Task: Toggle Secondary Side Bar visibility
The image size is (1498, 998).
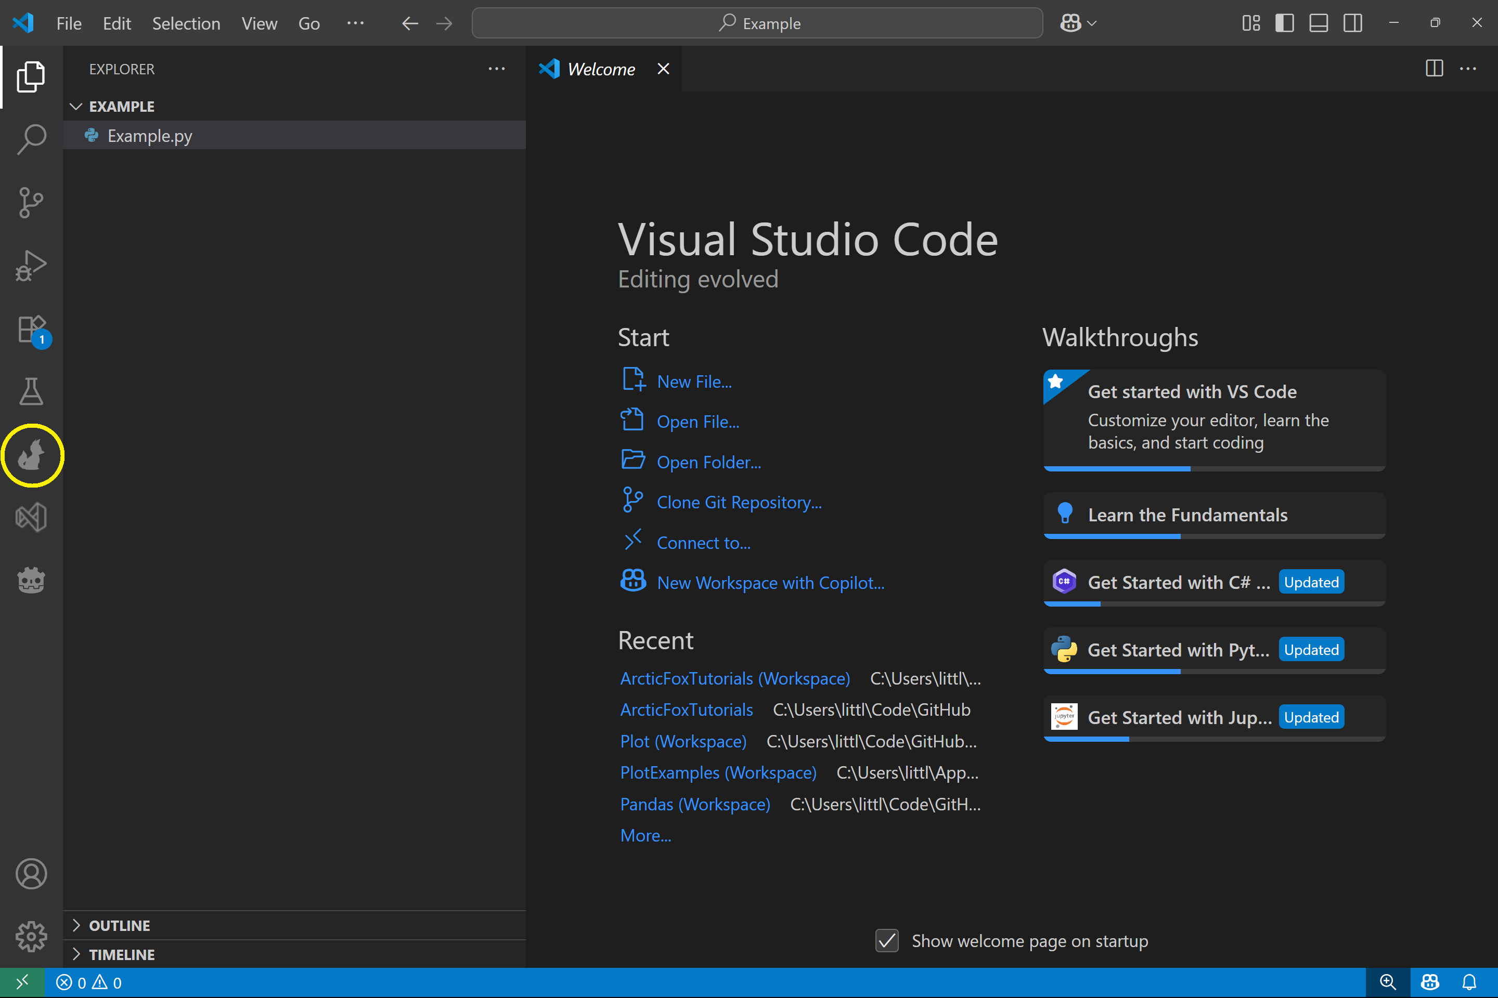Action: click(x=1353, y=23)
